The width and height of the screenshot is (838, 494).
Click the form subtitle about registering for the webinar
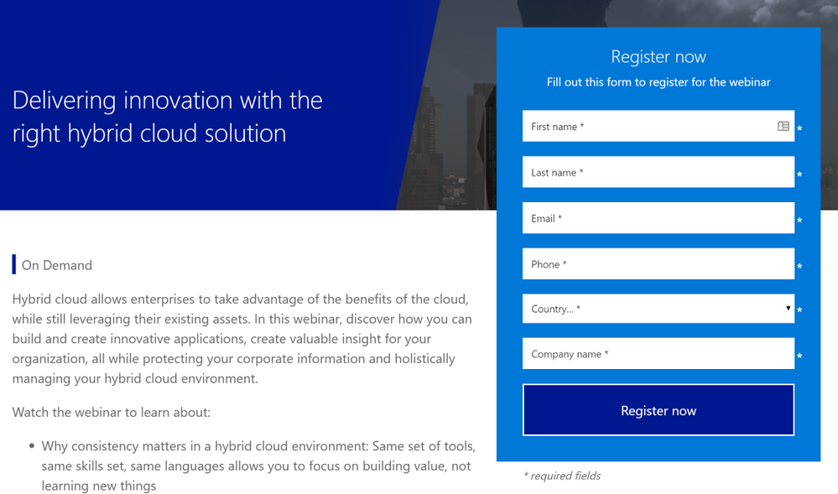click(658, 82)
